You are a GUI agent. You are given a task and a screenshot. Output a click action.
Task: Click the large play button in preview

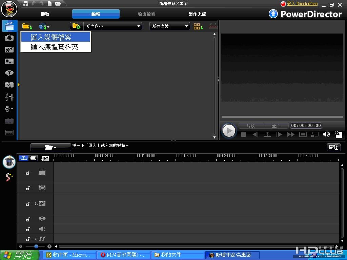pyautogui.click(x=229, y=131)
